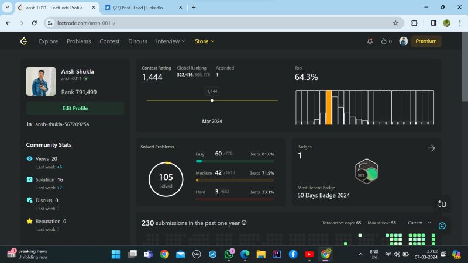Toggle the browser side panel
Image resolution: width=468 pixels, height=263 pixels.
[433, 23]
